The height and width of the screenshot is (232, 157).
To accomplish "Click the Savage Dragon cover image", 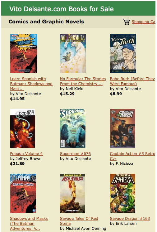I will (x=122, y=193).
